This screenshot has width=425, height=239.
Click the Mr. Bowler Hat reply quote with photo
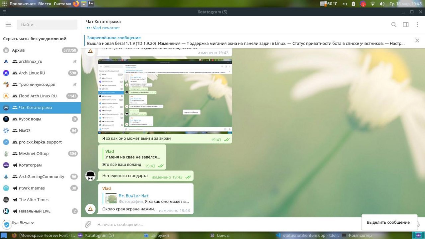point(146,198)
